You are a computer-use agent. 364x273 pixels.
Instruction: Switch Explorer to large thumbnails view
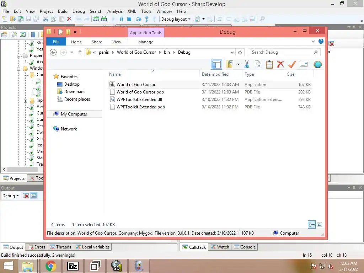pos(320,224)
